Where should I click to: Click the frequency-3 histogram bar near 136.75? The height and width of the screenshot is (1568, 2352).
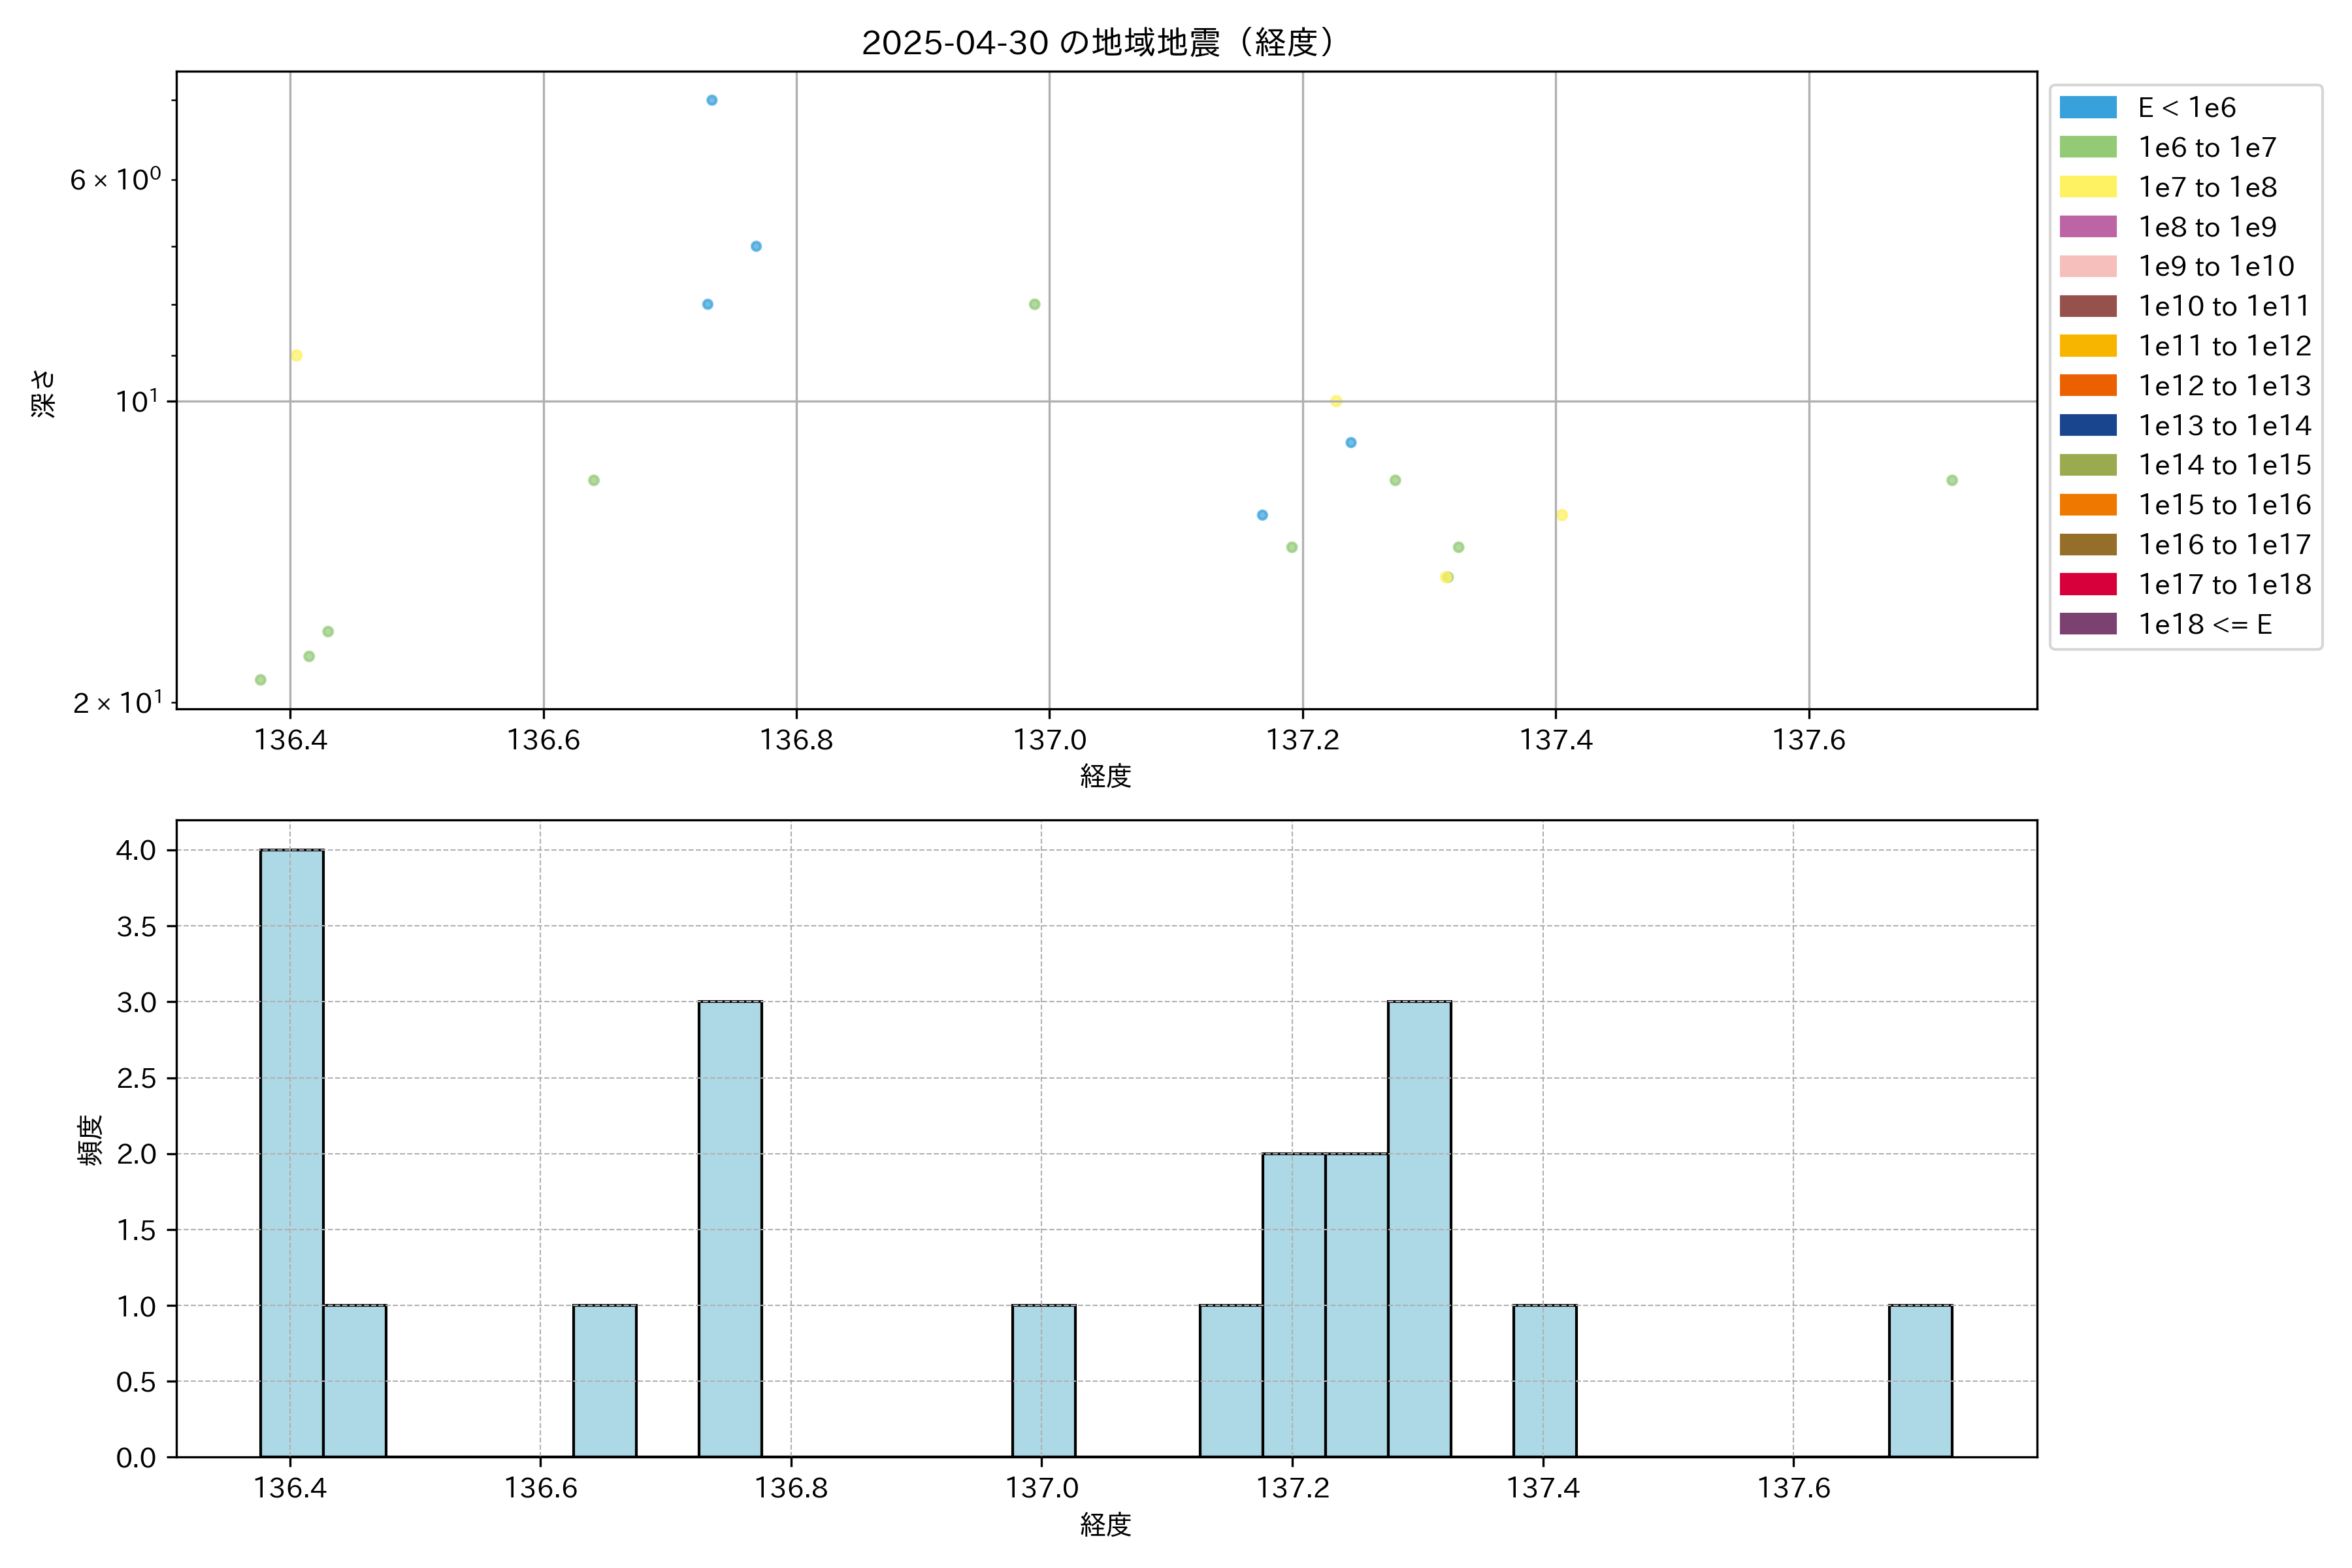tap(730, 1228)
